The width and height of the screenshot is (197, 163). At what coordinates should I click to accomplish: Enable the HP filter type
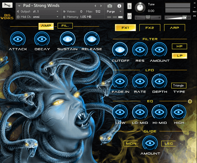179,46
